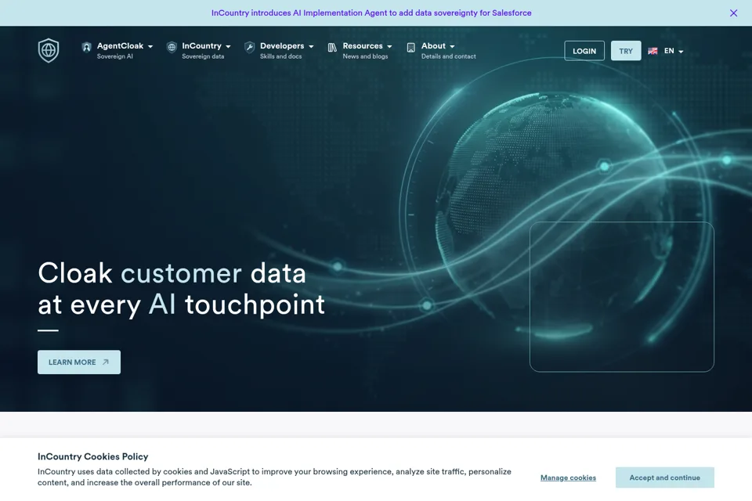Expand the Developers menu arrow
752x501 pixels.
311,46
